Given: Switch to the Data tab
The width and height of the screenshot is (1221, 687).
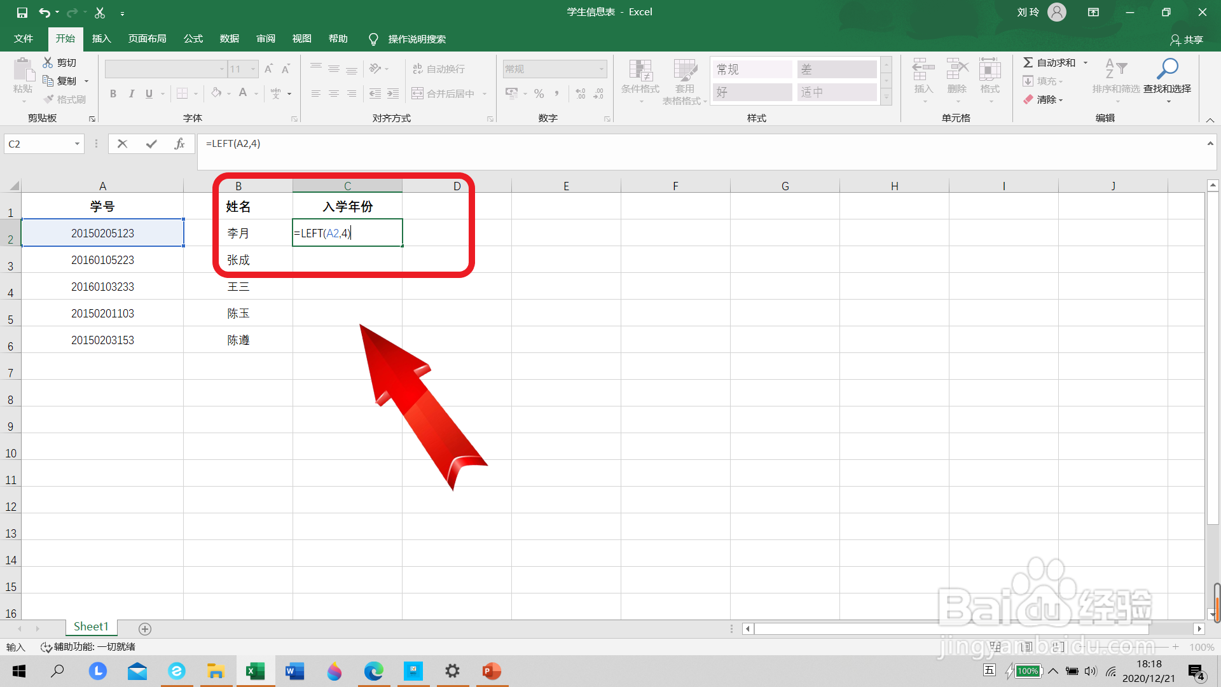Looking at the screenshot, I should [230, 39].
